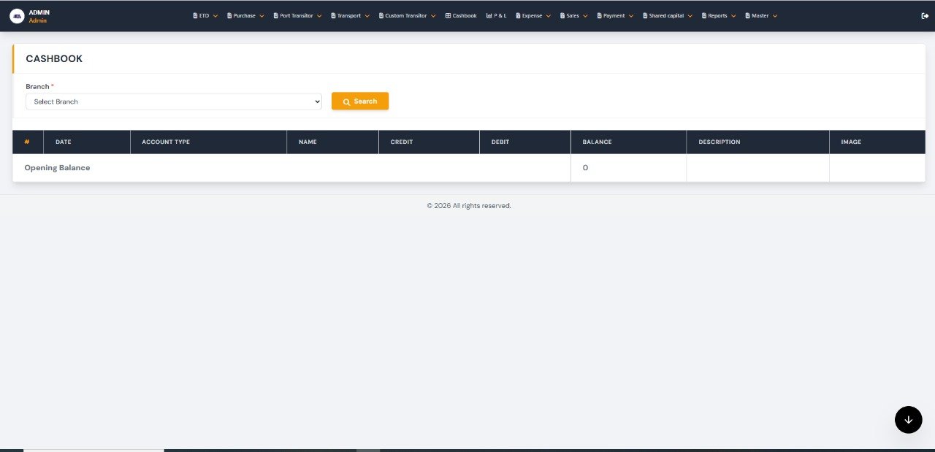
Task: Click the ETD document icon
Action: (194, 15)
